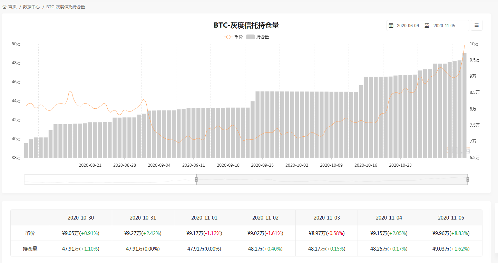Screen dimensions: 498x263
Task: Click holdings cell 48.25万(+0.17%)
Action: click(x=389, y=249)
